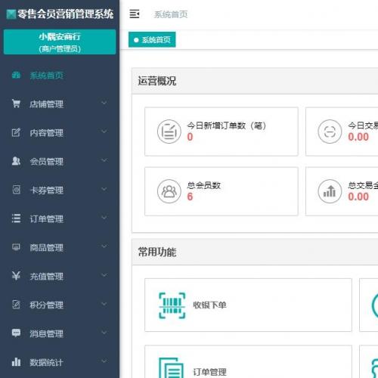Click the chat bubble icon for 消息管理
Viewport: 378px width, 378px height.
pos(16,333)
